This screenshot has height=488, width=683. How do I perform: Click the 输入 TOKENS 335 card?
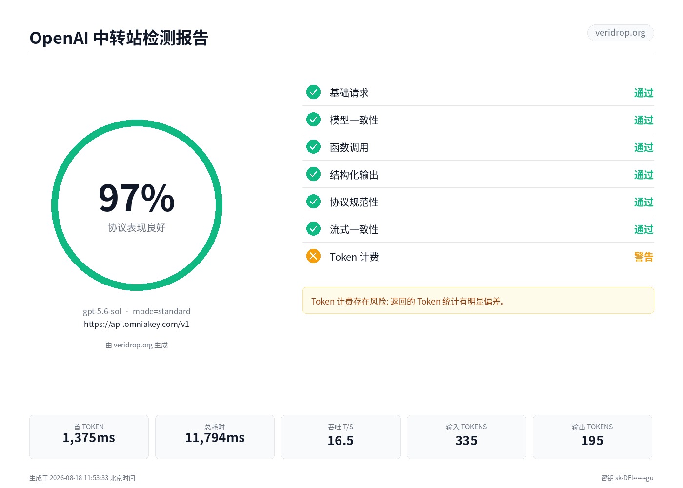coord(466,437)
